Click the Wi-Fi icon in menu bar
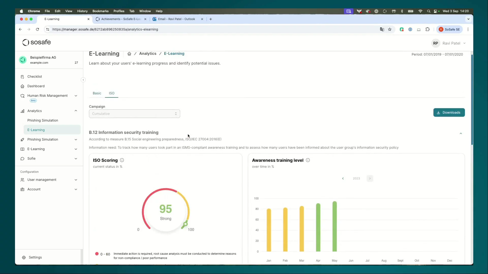 point(420,11)
